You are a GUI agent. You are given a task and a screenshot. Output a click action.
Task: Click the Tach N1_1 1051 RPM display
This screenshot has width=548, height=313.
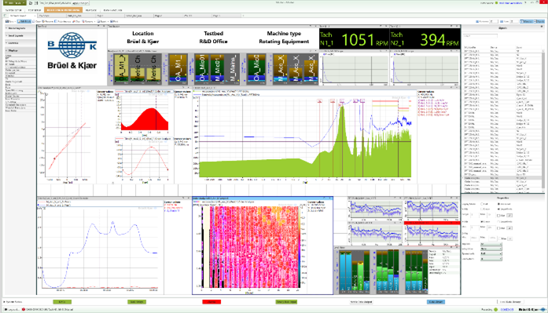coord(354,39)
